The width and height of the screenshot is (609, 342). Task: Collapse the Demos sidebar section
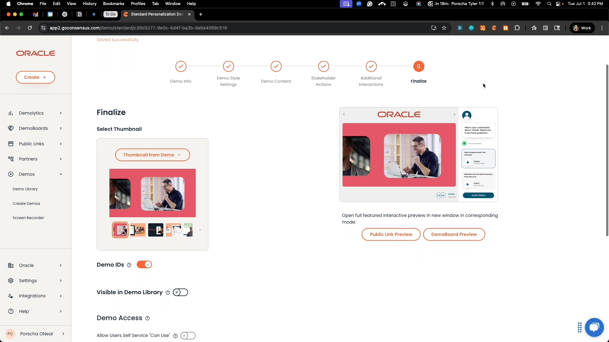[x=60, y=174]
